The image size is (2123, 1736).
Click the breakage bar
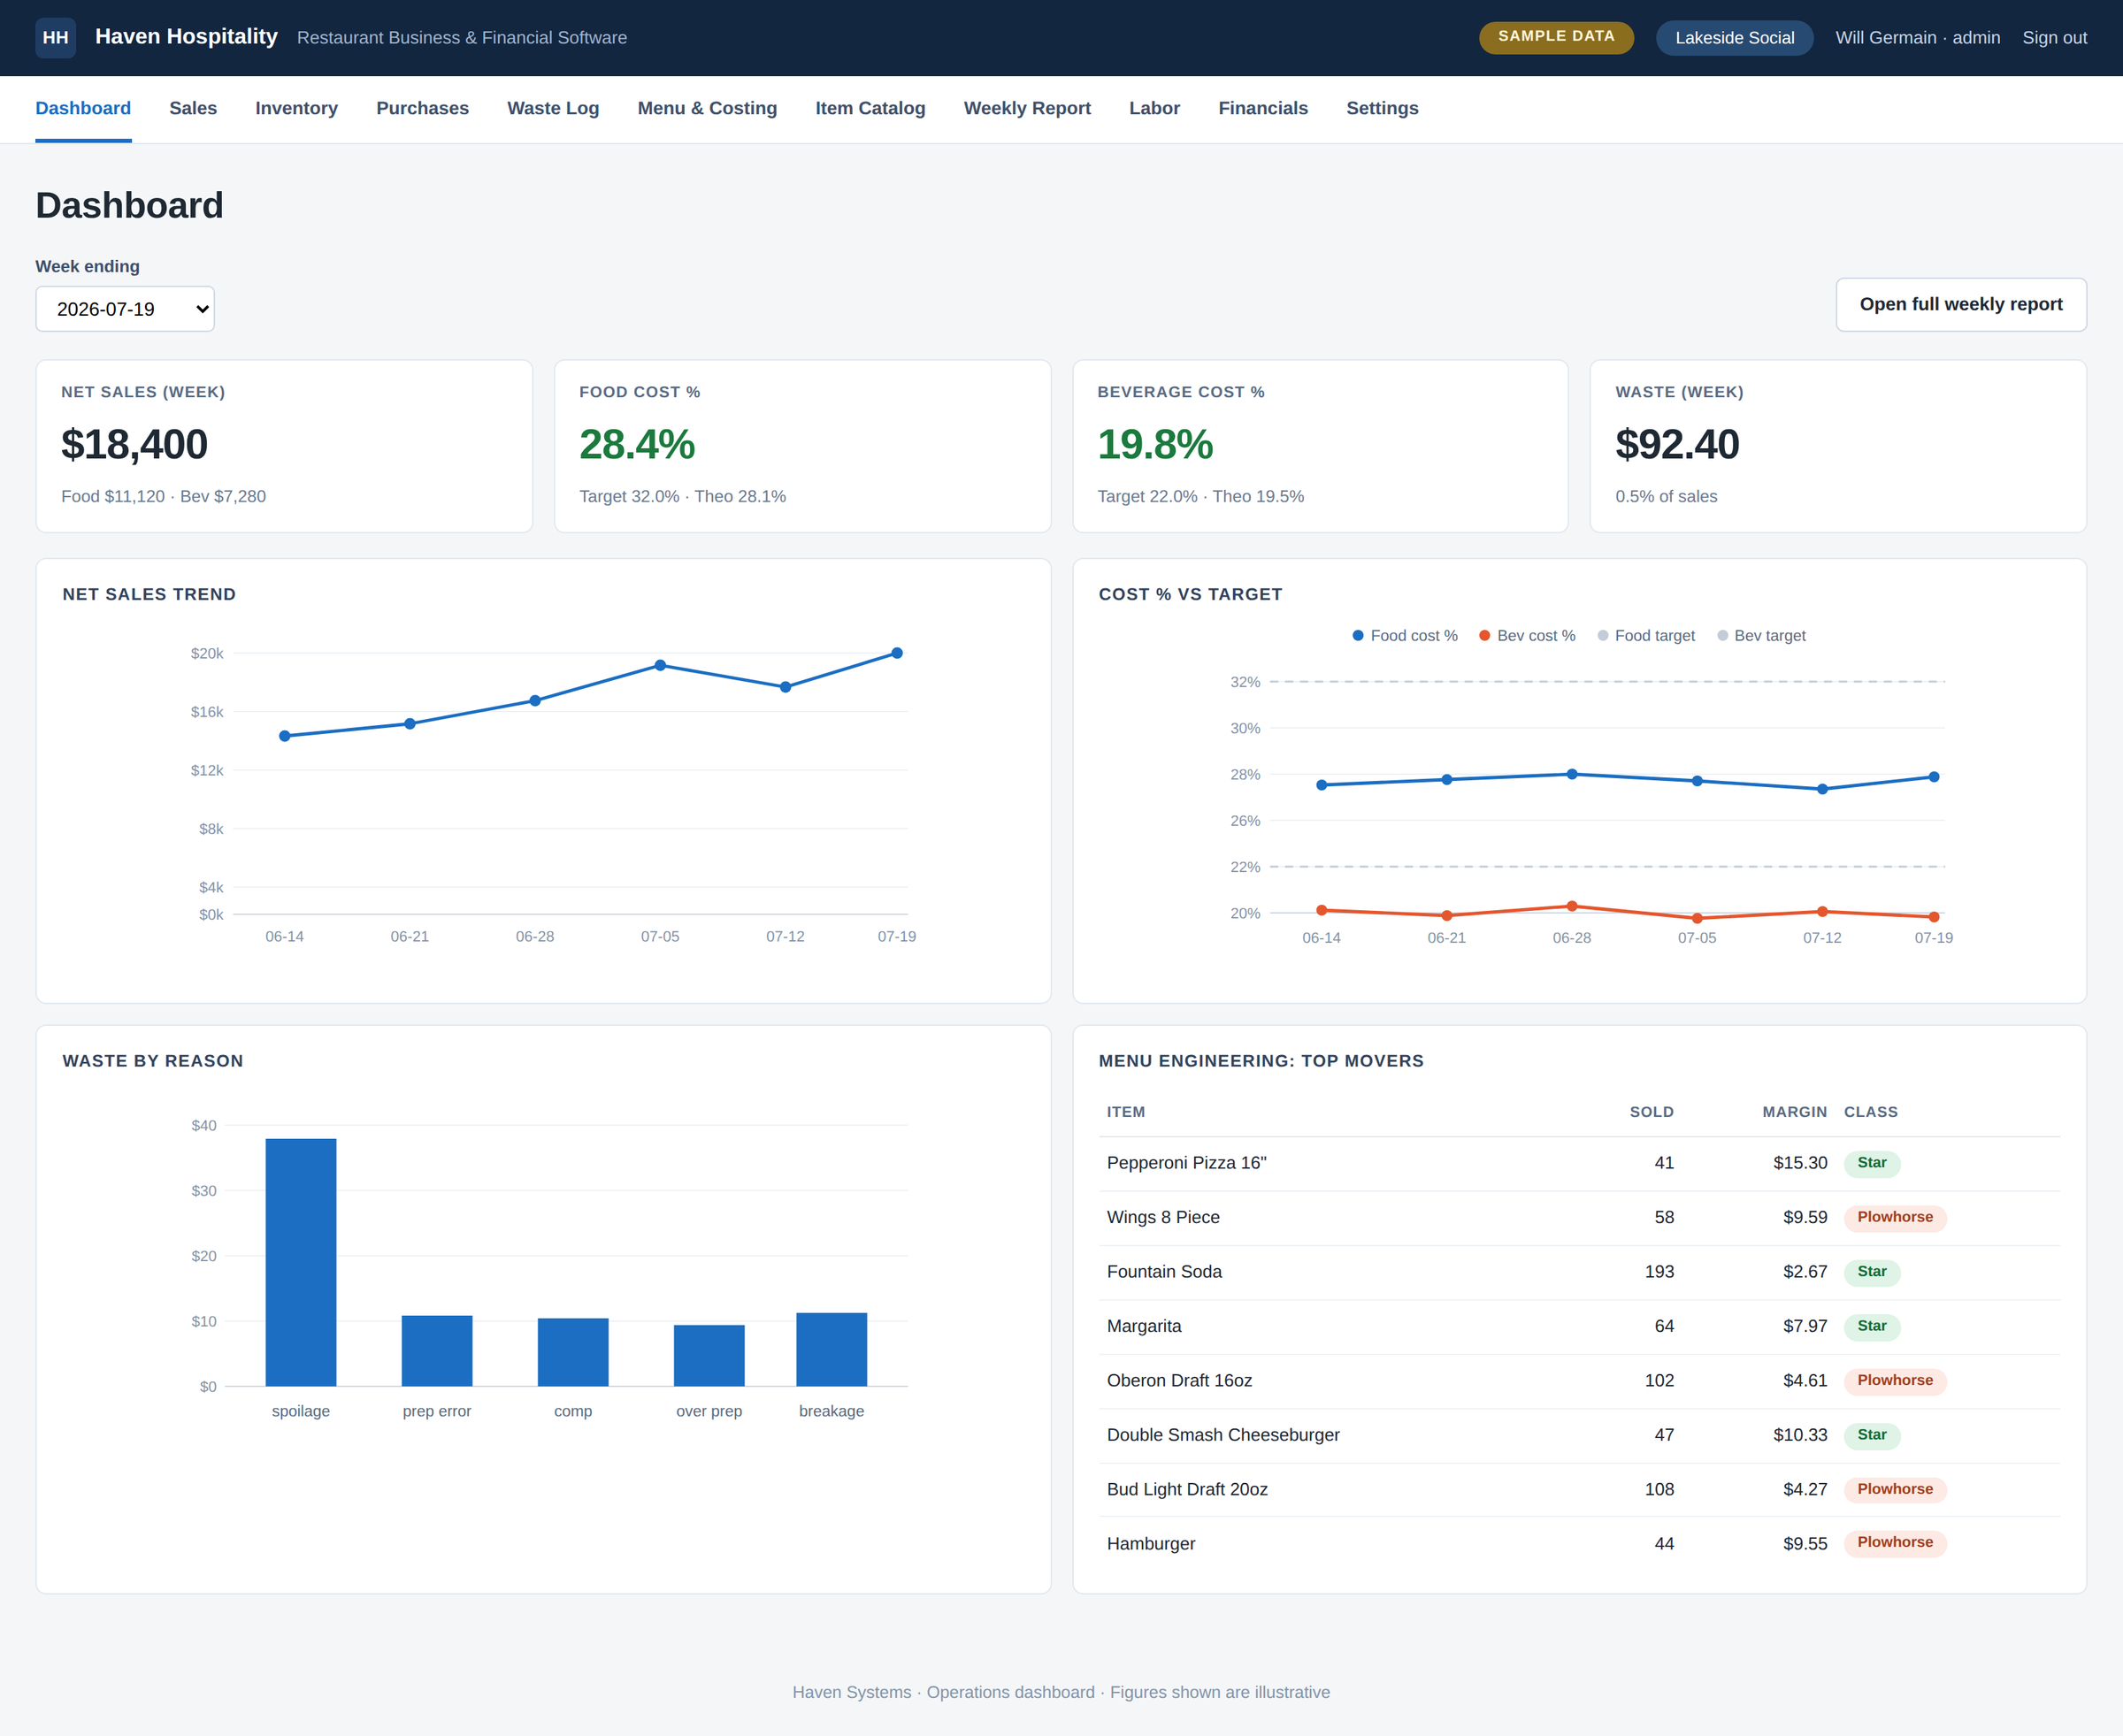831,1349
